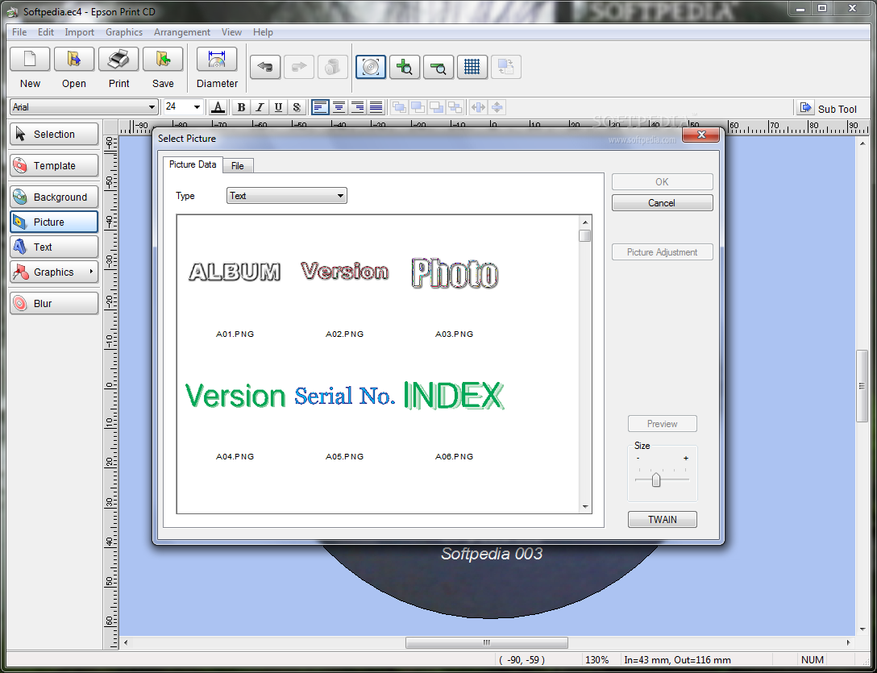Viewport: 877px width, 673px height.
Task: Click the Zoom In magnifier icon
Action: coord(405,67)
